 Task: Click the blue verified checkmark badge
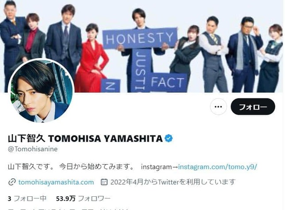169,138
